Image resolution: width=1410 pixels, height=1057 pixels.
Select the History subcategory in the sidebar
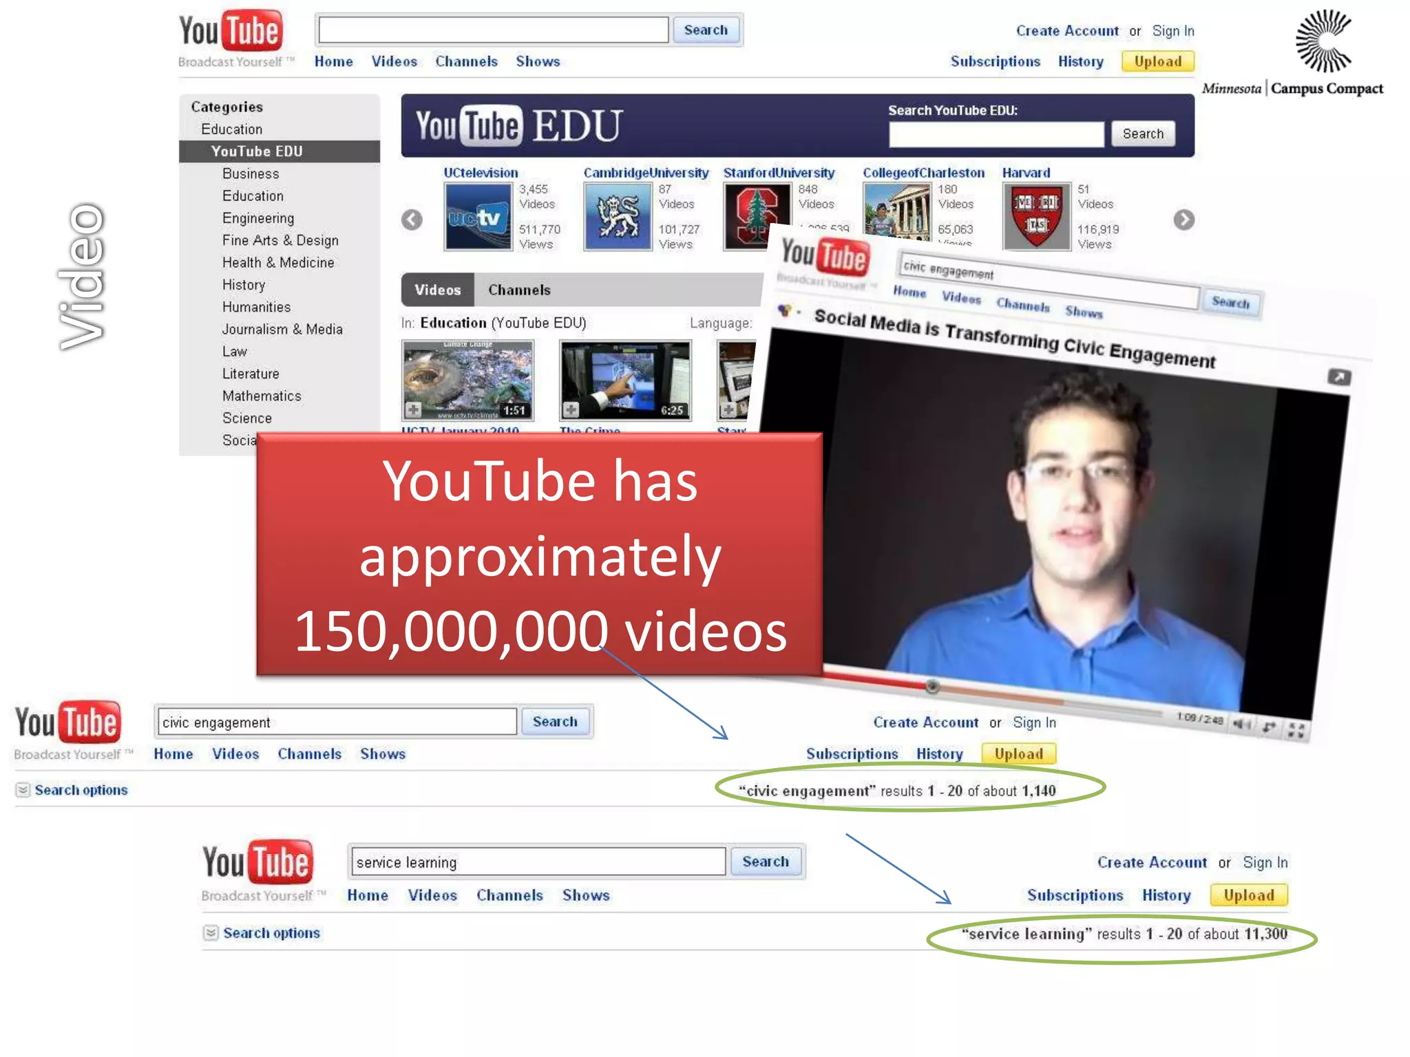244,285
